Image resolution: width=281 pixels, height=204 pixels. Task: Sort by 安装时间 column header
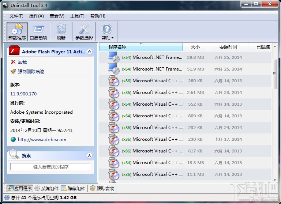pos(228,47)
